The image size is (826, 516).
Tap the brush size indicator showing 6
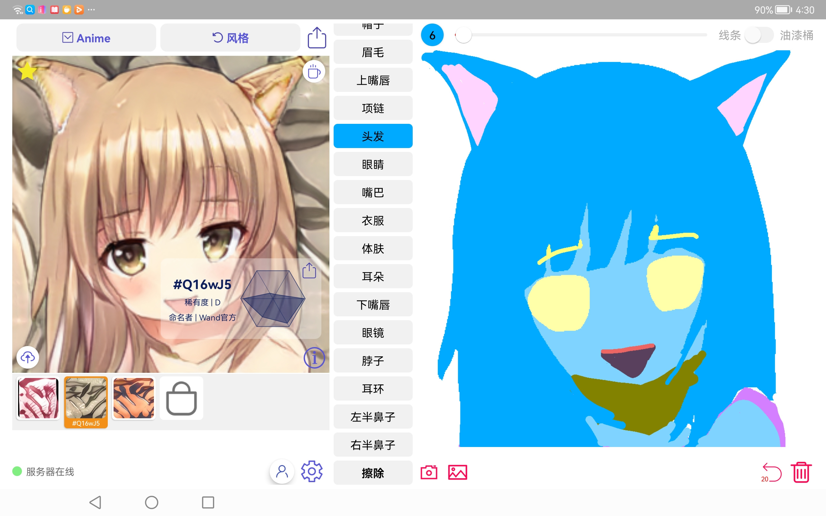pyautogui.click(x=432, y=35)
